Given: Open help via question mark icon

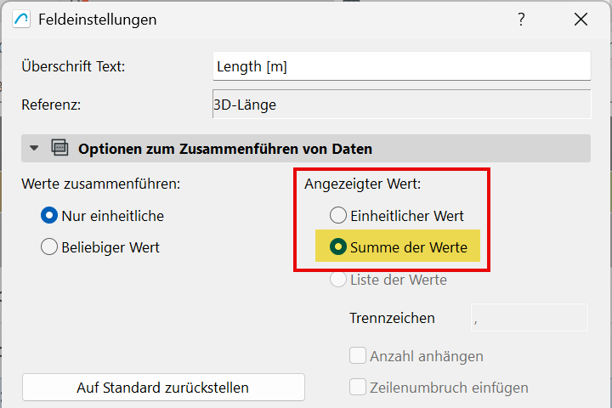Looking at the screenshot, I should (522, 19).
